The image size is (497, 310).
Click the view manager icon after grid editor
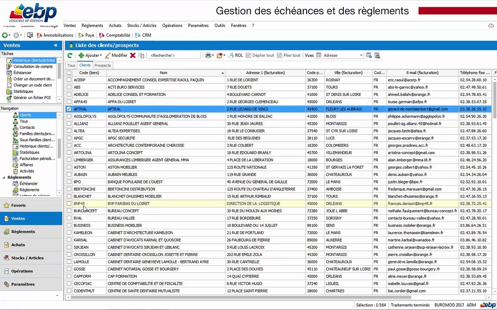pos(377,56)
